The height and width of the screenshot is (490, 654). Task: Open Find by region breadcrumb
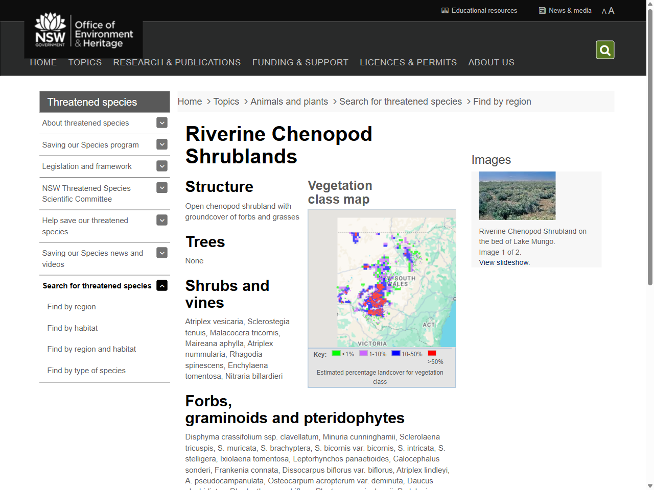click(502, 102)
